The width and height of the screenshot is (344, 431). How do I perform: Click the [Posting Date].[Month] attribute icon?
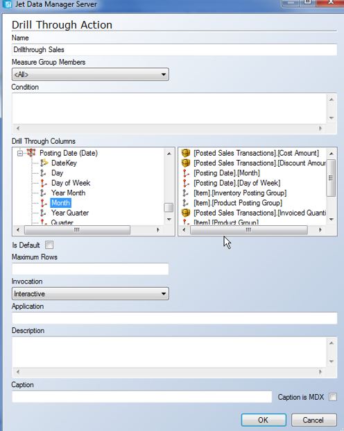(186, 173)
